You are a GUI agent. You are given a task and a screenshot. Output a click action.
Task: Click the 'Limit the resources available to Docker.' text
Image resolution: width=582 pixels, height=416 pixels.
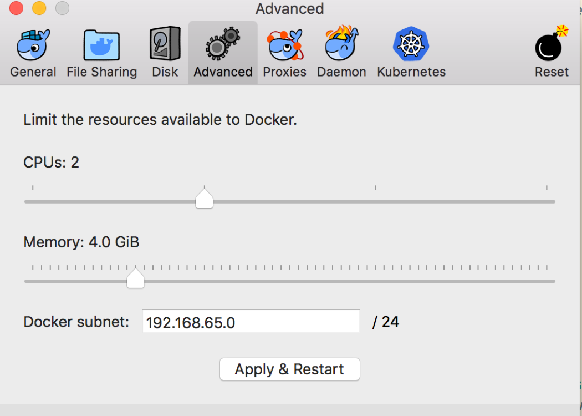(x=160, y=120)
